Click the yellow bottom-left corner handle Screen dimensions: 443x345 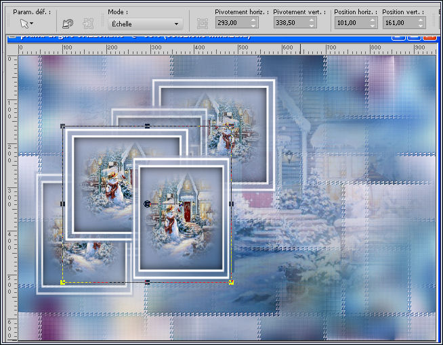[x=63, y=282]
